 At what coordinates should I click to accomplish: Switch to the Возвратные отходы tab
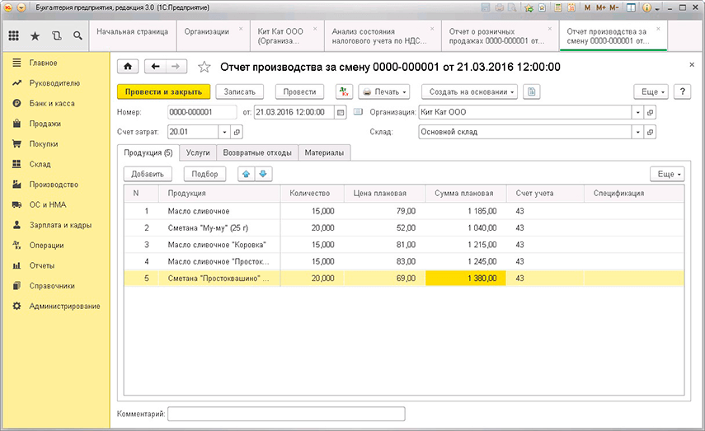[256, 152]
